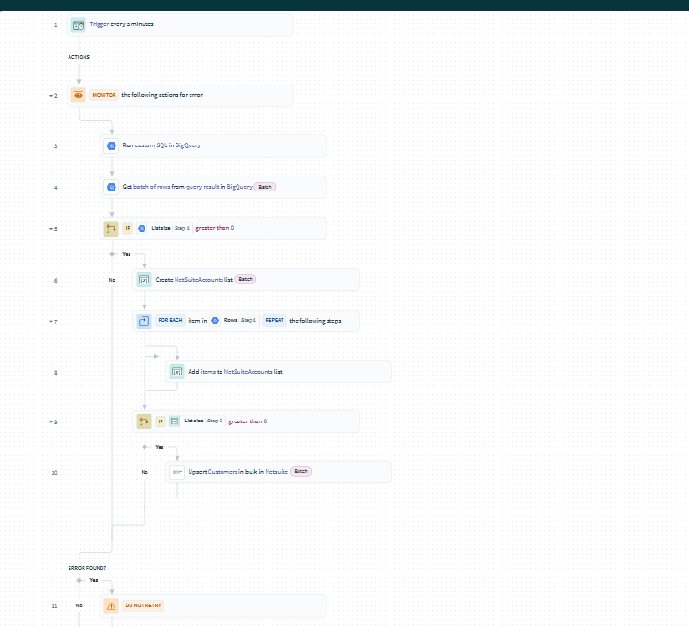Click the Monitor eye icon in step 2

(79, 95)
